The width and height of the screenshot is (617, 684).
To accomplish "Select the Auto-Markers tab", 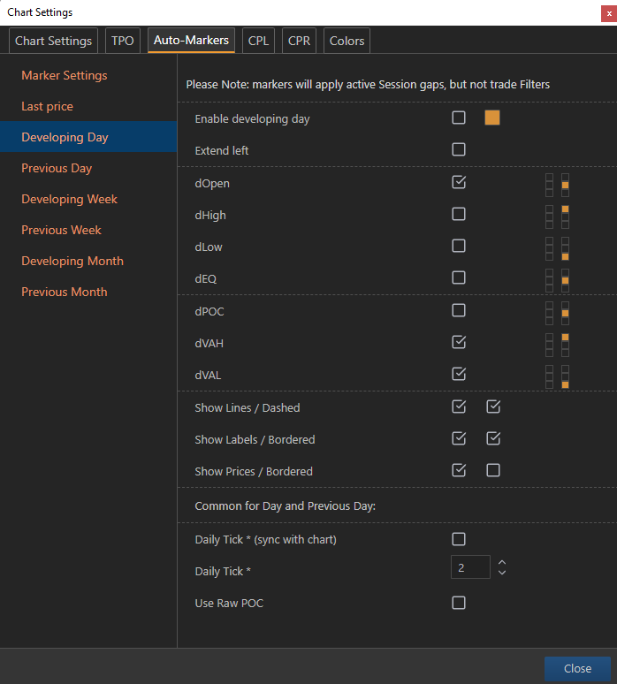I will (191, 40).
